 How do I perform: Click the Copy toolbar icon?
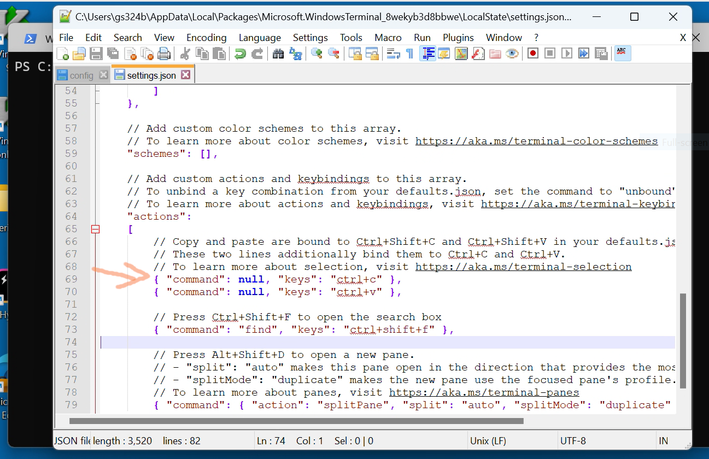(202, 54)
